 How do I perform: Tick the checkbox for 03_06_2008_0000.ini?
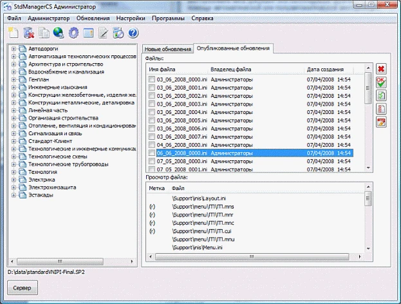coord(152,80)
